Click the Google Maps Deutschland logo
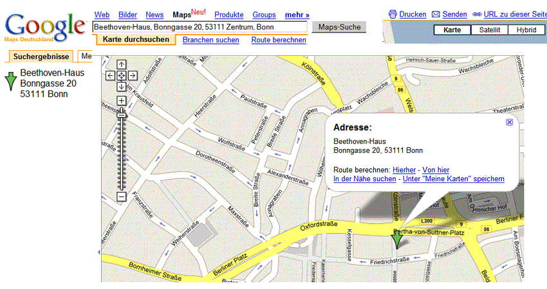547x289 pixels. pos(44,27)
